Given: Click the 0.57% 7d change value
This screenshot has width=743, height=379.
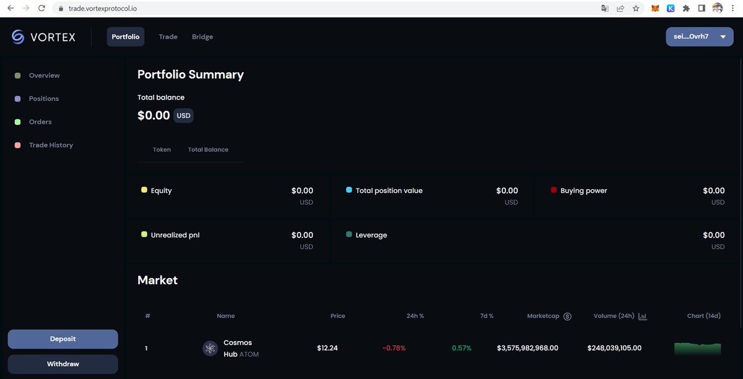Looking at the screenshot, I should click(461, 348).
